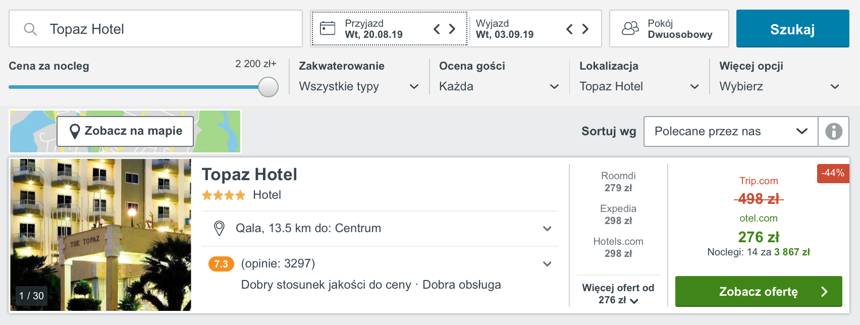Open Topaz Hotel photo thumbnail
Image resolution: width=860 pixels, height=325 pixels.
(x=101, y=235)
